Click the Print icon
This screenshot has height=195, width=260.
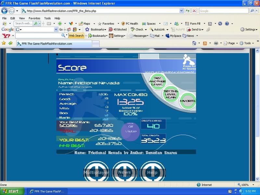tap(216, 43)
